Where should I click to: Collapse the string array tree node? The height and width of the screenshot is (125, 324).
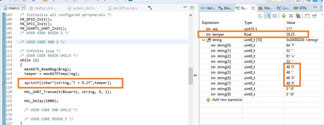coord(204,40)
